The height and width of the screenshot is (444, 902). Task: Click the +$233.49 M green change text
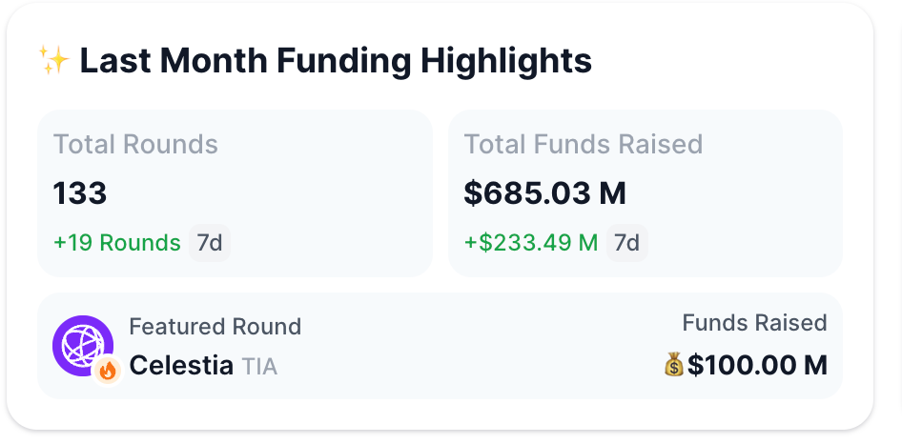pos(531,243)
